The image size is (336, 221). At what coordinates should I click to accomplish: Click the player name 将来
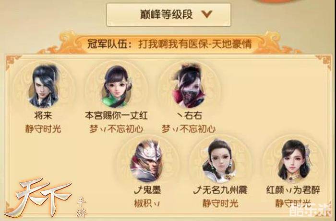[43, 115]
